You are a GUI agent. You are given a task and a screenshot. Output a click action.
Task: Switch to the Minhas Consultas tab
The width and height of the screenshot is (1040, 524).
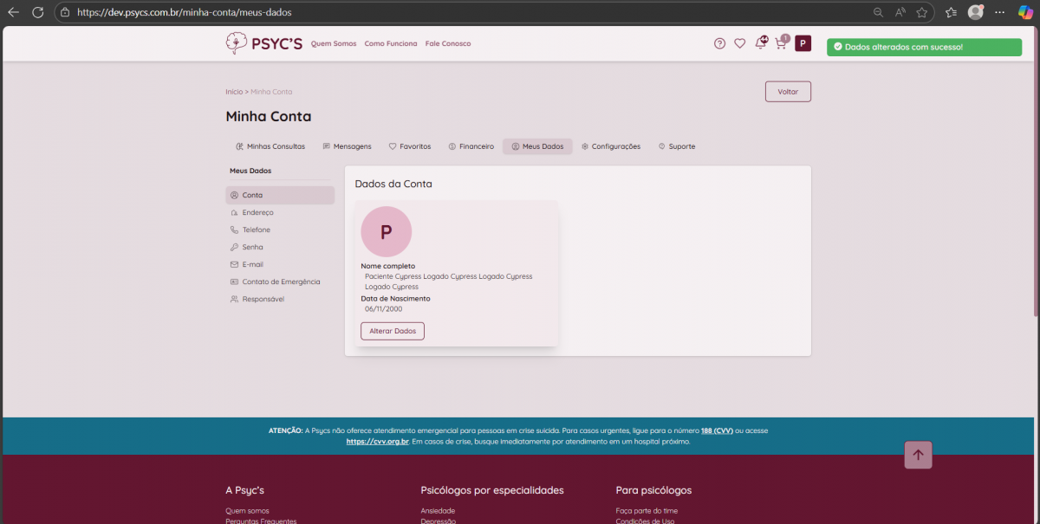point(270,146)
